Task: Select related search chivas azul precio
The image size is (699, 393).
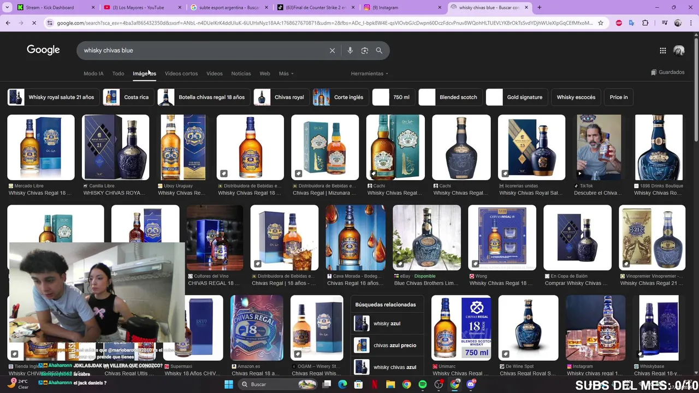Action: point(387,345)
